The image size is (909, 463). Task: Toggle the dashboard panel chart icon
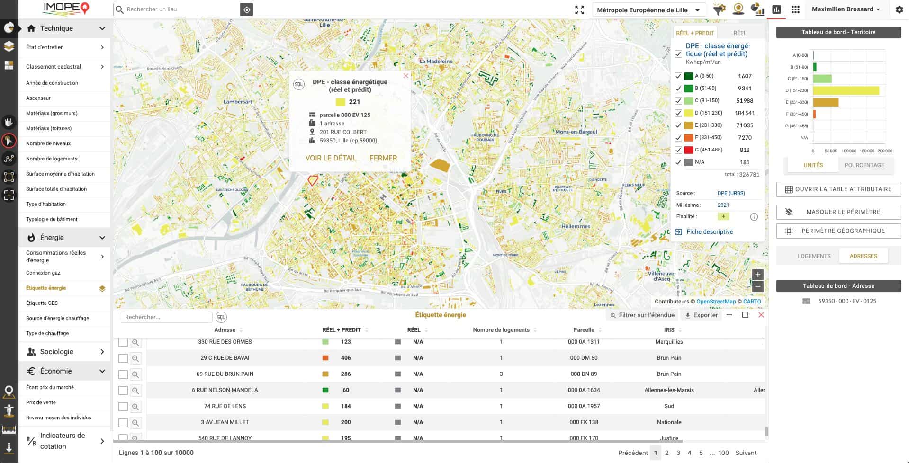tap(776, 9)
